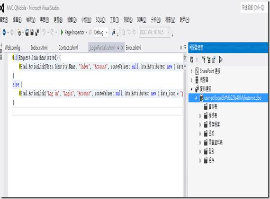This screenshot has width=270, height=199.
Task: Click the Connect to Database icon
Action: [x=204, y=60]
